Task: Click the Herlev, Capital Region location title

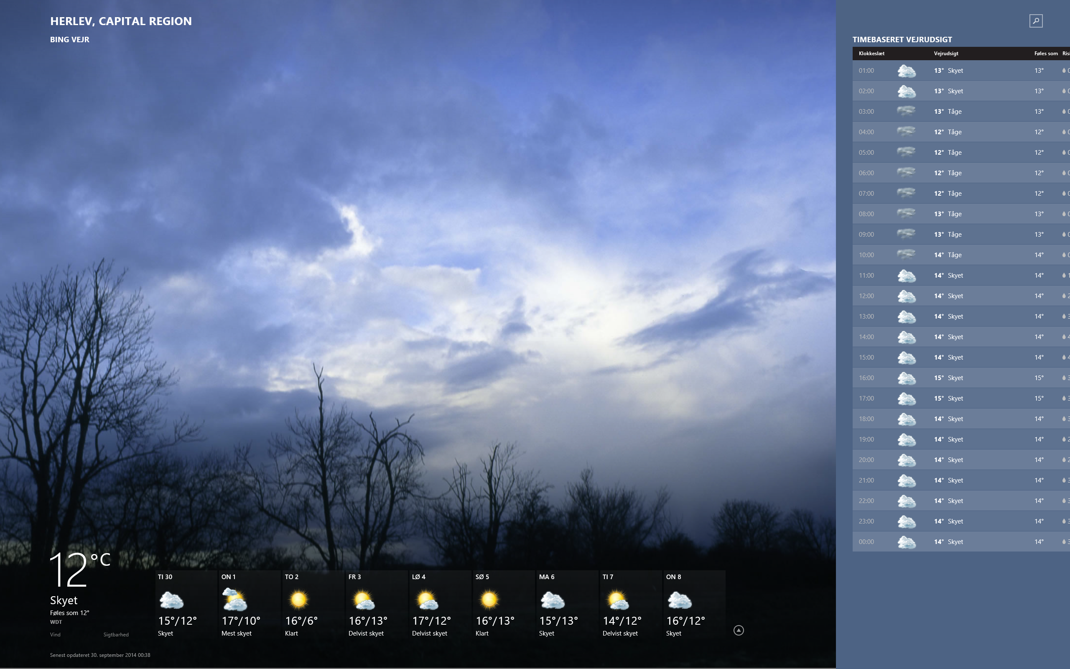Action: [x=121, y=21]
